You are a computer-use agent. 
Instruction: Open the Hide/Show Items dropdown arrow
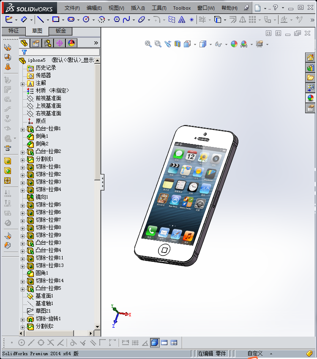tap(226, 44)
